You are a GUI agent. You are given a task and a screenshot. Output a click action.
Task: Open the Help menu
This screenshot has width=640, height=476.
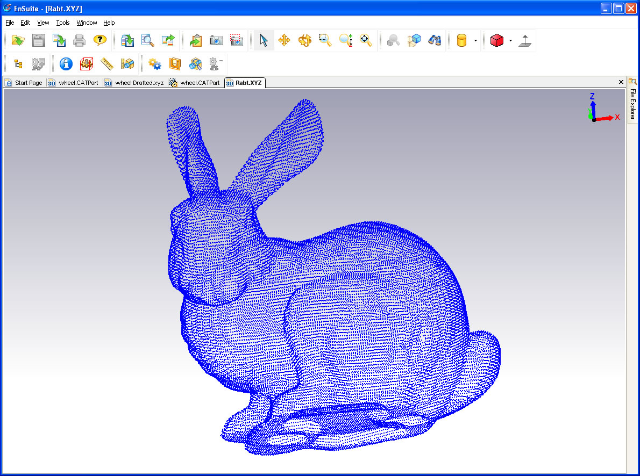coord(109,23)
